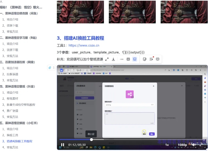
Task: Select the preview view icon in toolbar
Action: (135, 59)
